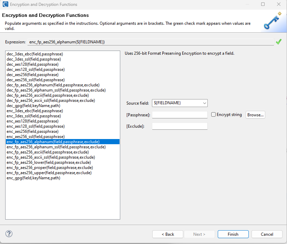Image resolution: width=287 pixels, height=244 pixels.
Task: Pick dec_gpg(field,keyName,path) entry
Action: tap(33, 106)
